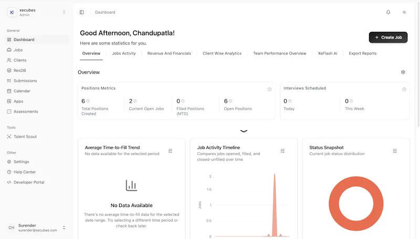Open Submissions in the sidebar
420x239 pixels.
point(37,81)
